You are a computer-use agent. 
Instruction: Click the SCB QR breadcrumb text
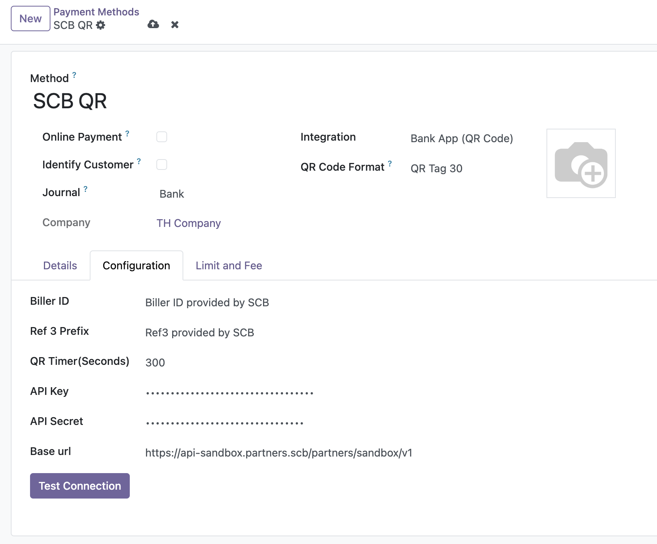[73, 25]
